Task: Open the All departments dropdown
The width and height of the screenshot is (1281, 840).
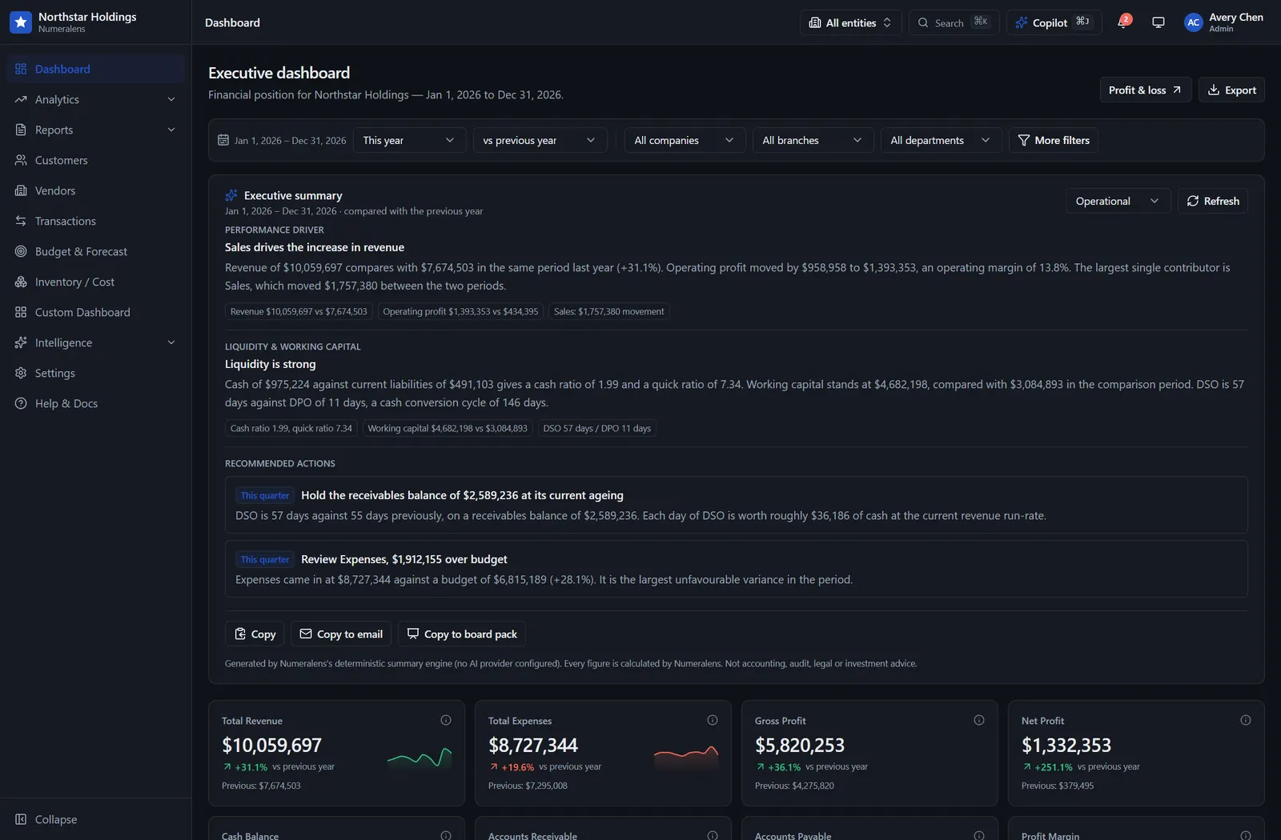Action: (x=941, y=140)
